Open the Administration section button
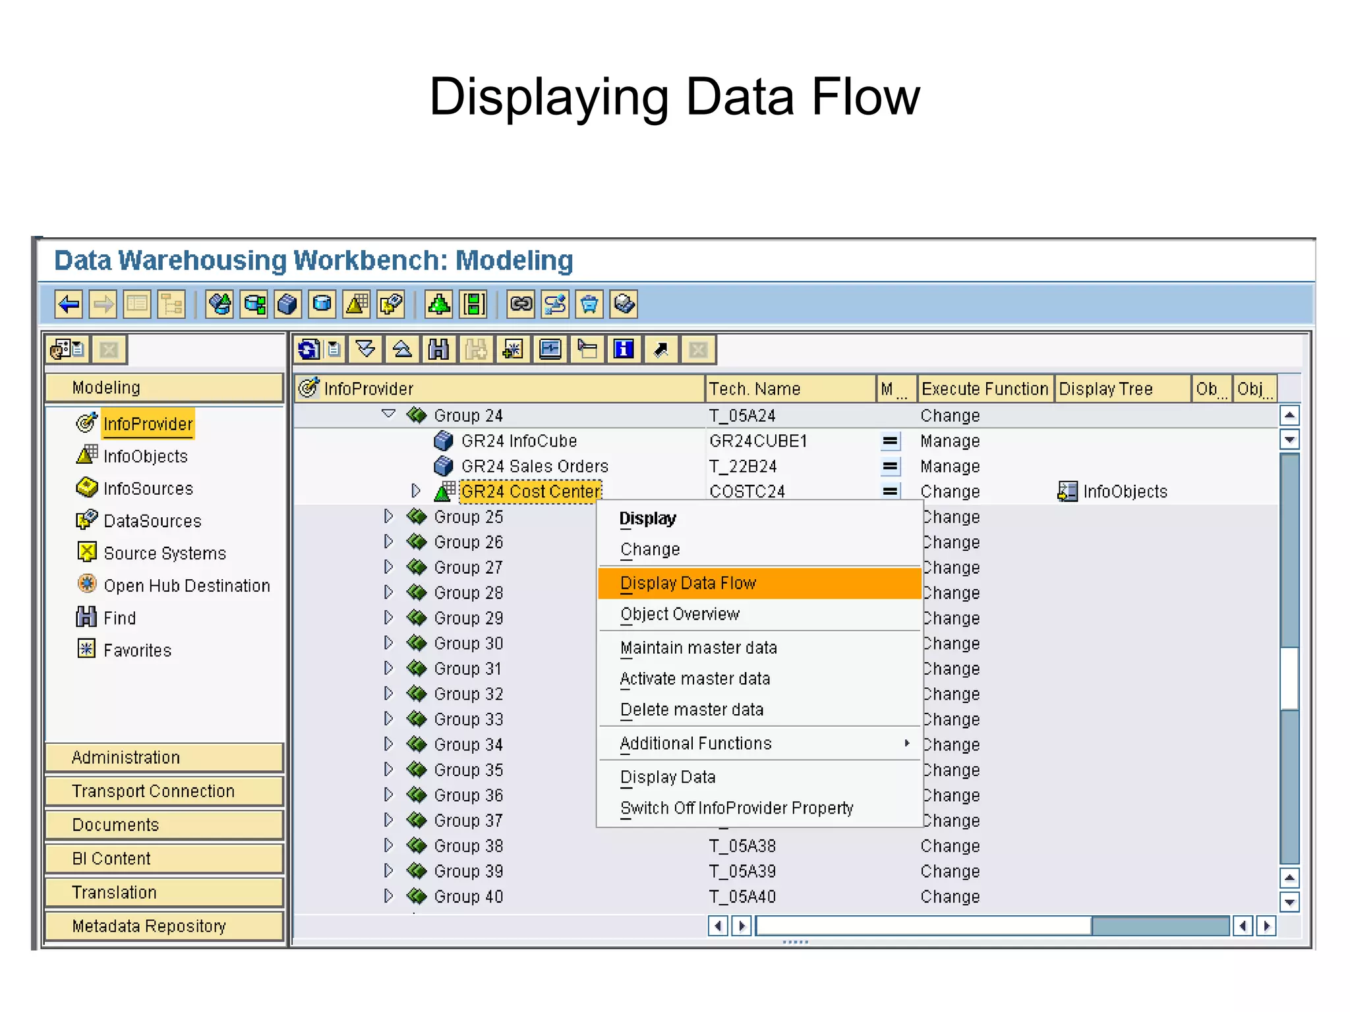This screenshot has height=1012, width=1350. click(x=164, y=757)
